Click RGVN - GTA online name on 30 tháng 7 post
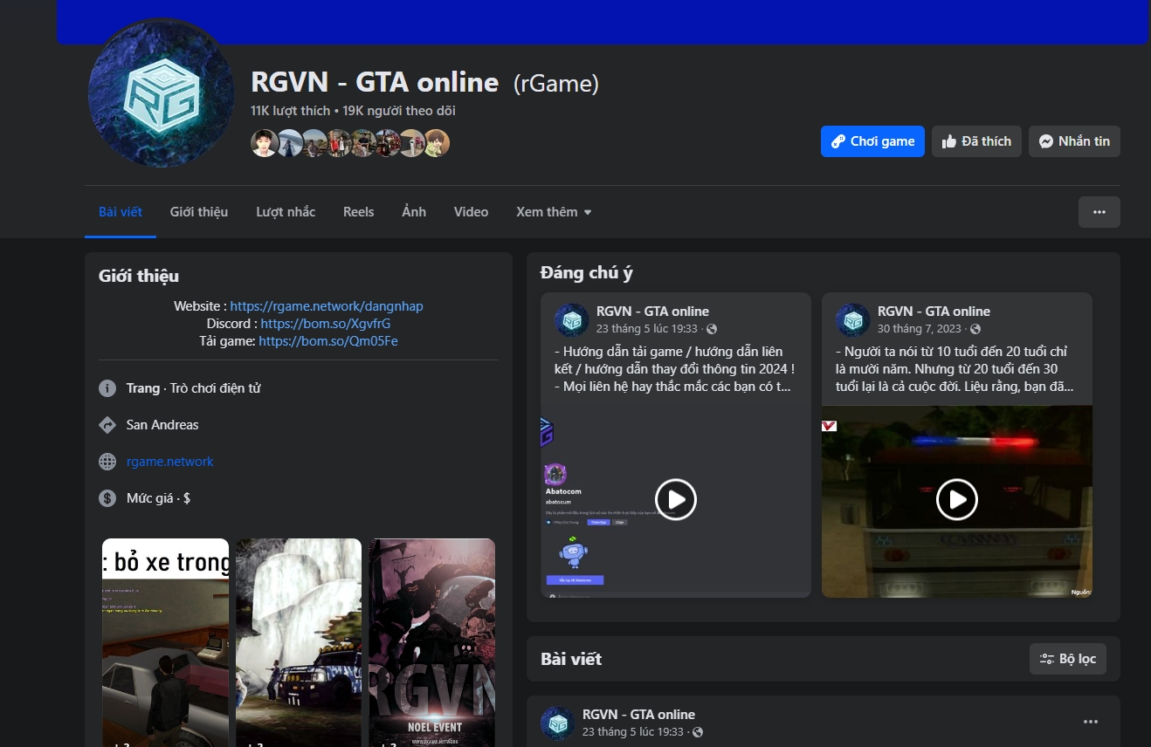 coord(934,312)
